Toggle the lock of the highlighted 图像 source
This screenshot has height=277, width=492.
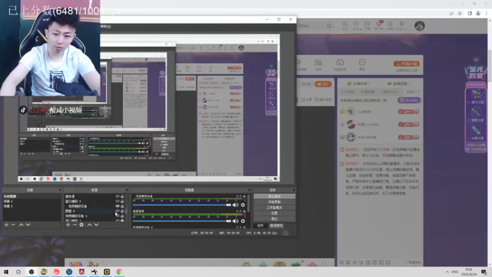122,211
